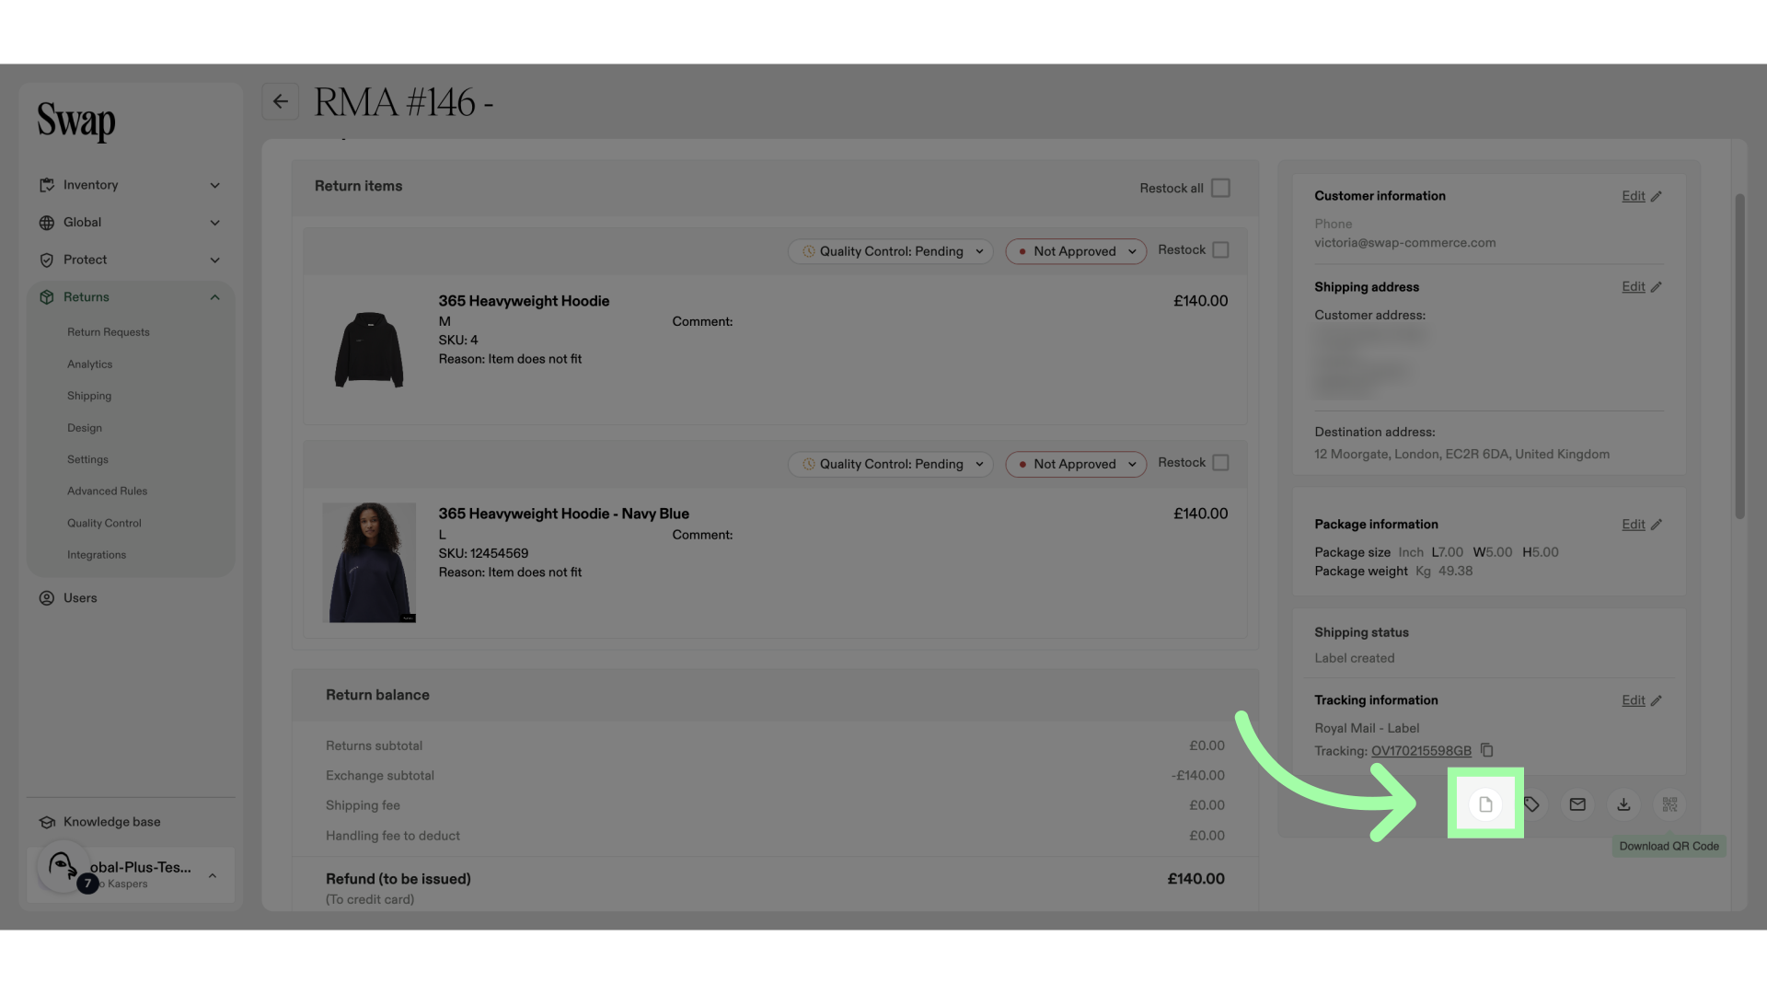Click the Inventory icon in sidebar
The width and height of the screenshot is (1767, 994).
tap(47, 185)
